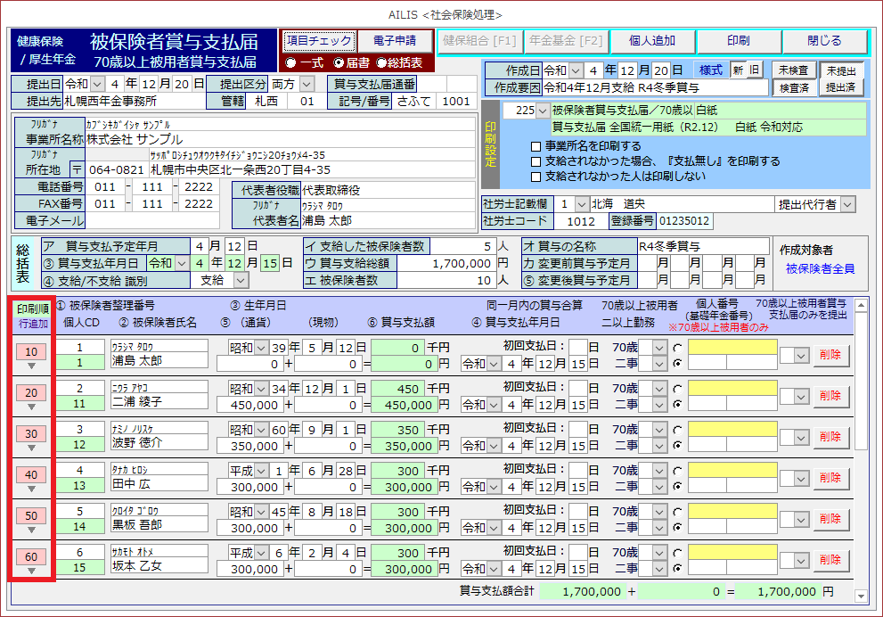This screenshot has height=617, width=883.
Task: Click the row-add arrow below print order 10
Action: [31, 366]
